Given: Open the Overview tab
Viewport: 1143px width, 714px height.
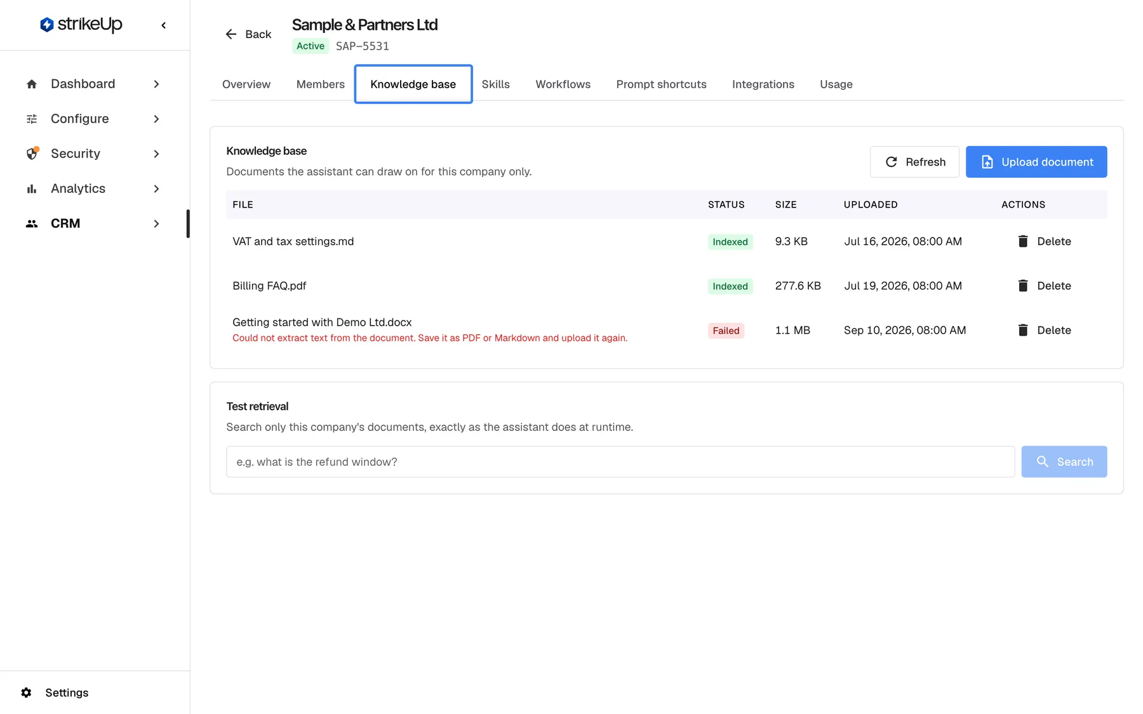Looking at the screenshot, I should tap(246, 84).
